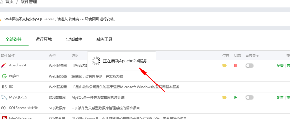Viewport: 290px width, 119px height.
Task: Click the 类型 column header
Action: coord(52,55)
